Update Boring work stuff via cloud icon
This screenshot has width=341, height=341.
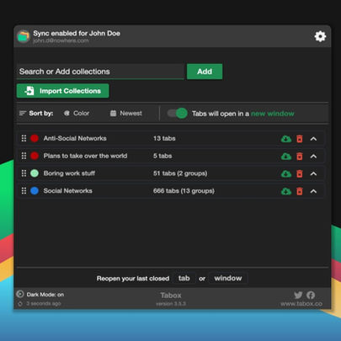[286, 173]
